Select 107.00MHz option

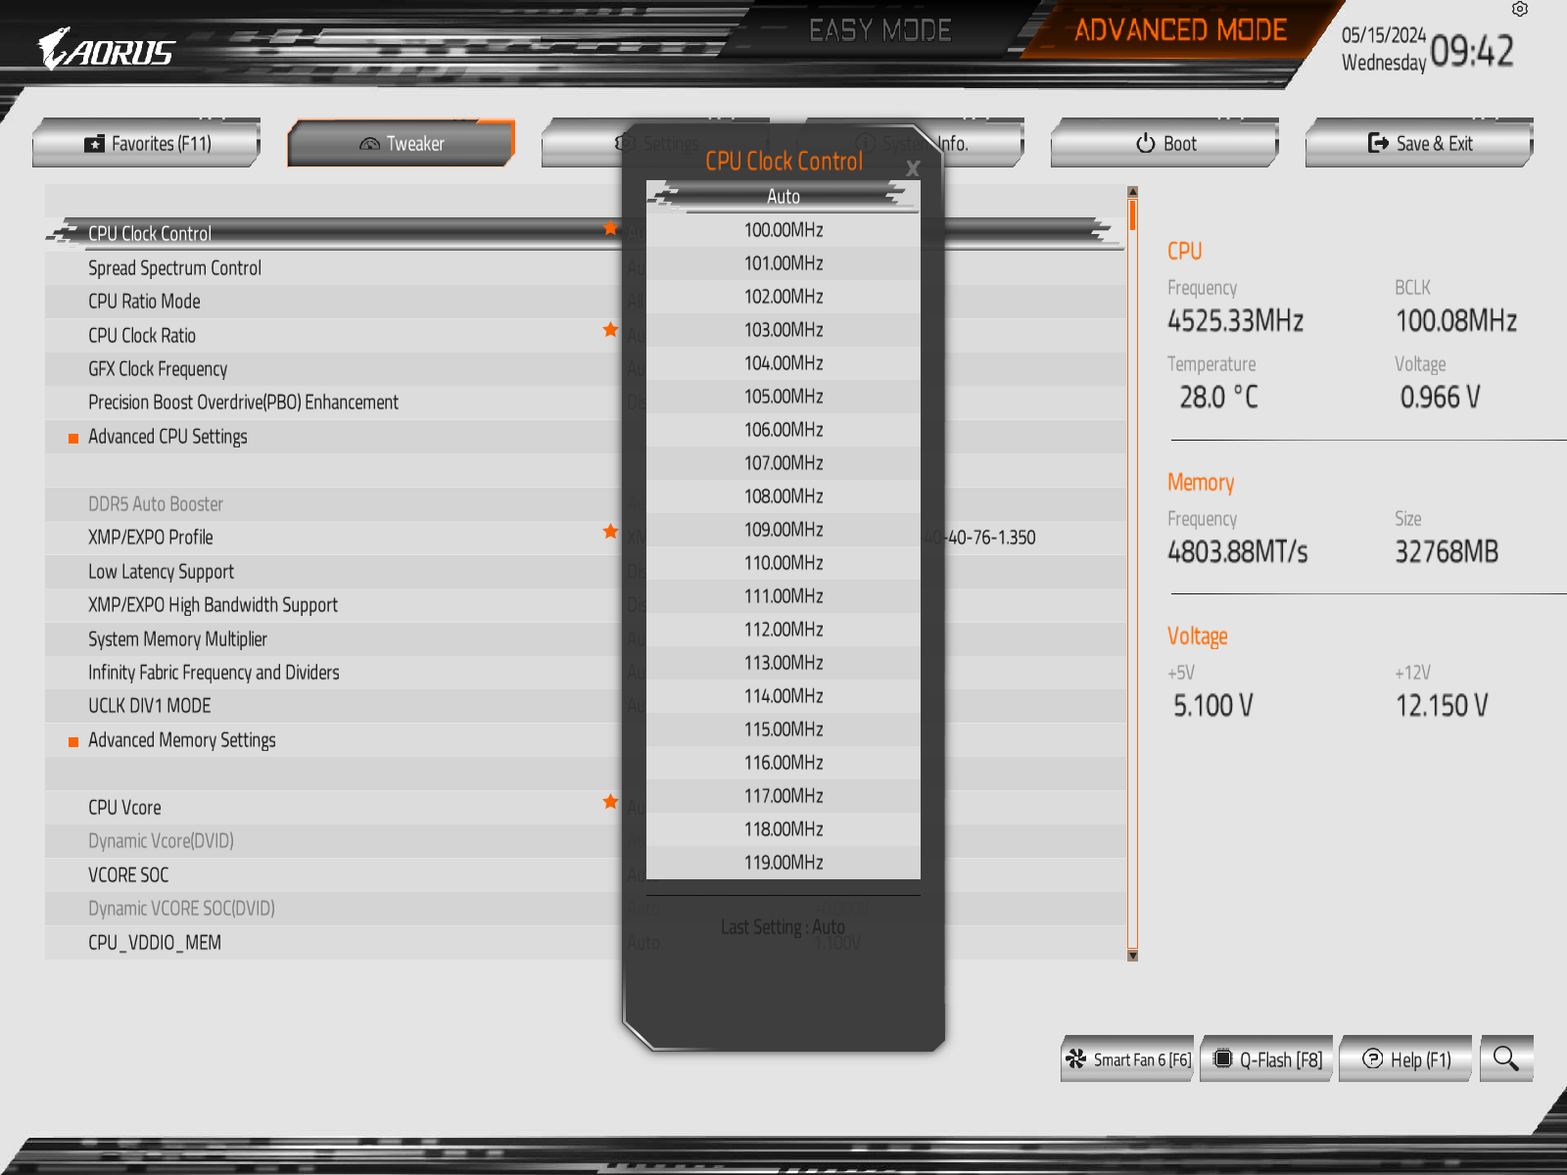point(783,463)
